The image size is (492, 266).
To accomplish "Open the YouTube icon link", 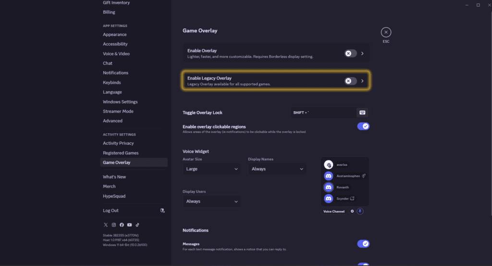I will coord(129,225).
